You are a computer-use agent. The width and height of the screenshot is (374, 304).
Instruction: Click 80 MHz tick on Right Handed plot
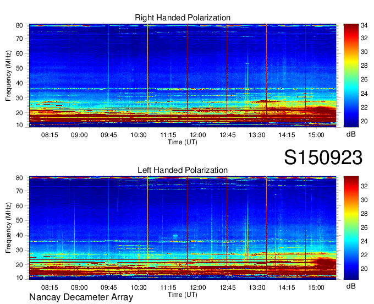(x=19, y=25)
